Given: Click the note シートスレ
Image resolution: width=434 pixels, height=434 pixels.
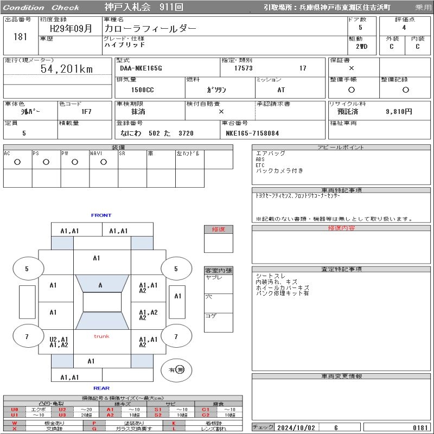Looking at the screenshot, I should (270, 276).
